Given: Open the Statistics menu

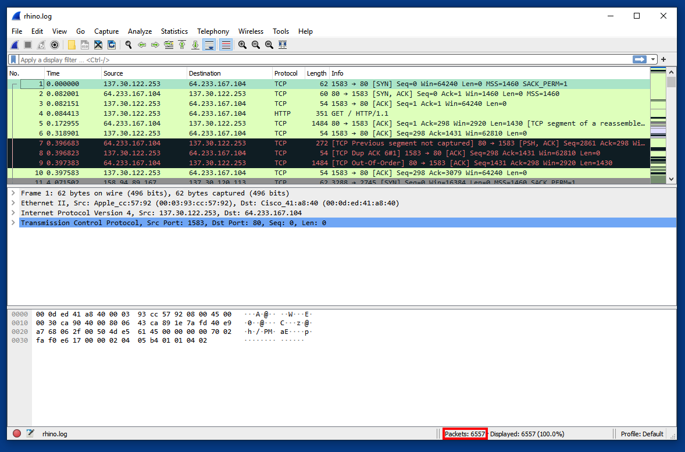Looking at the screenshot, I should click(x=174, y=31).
